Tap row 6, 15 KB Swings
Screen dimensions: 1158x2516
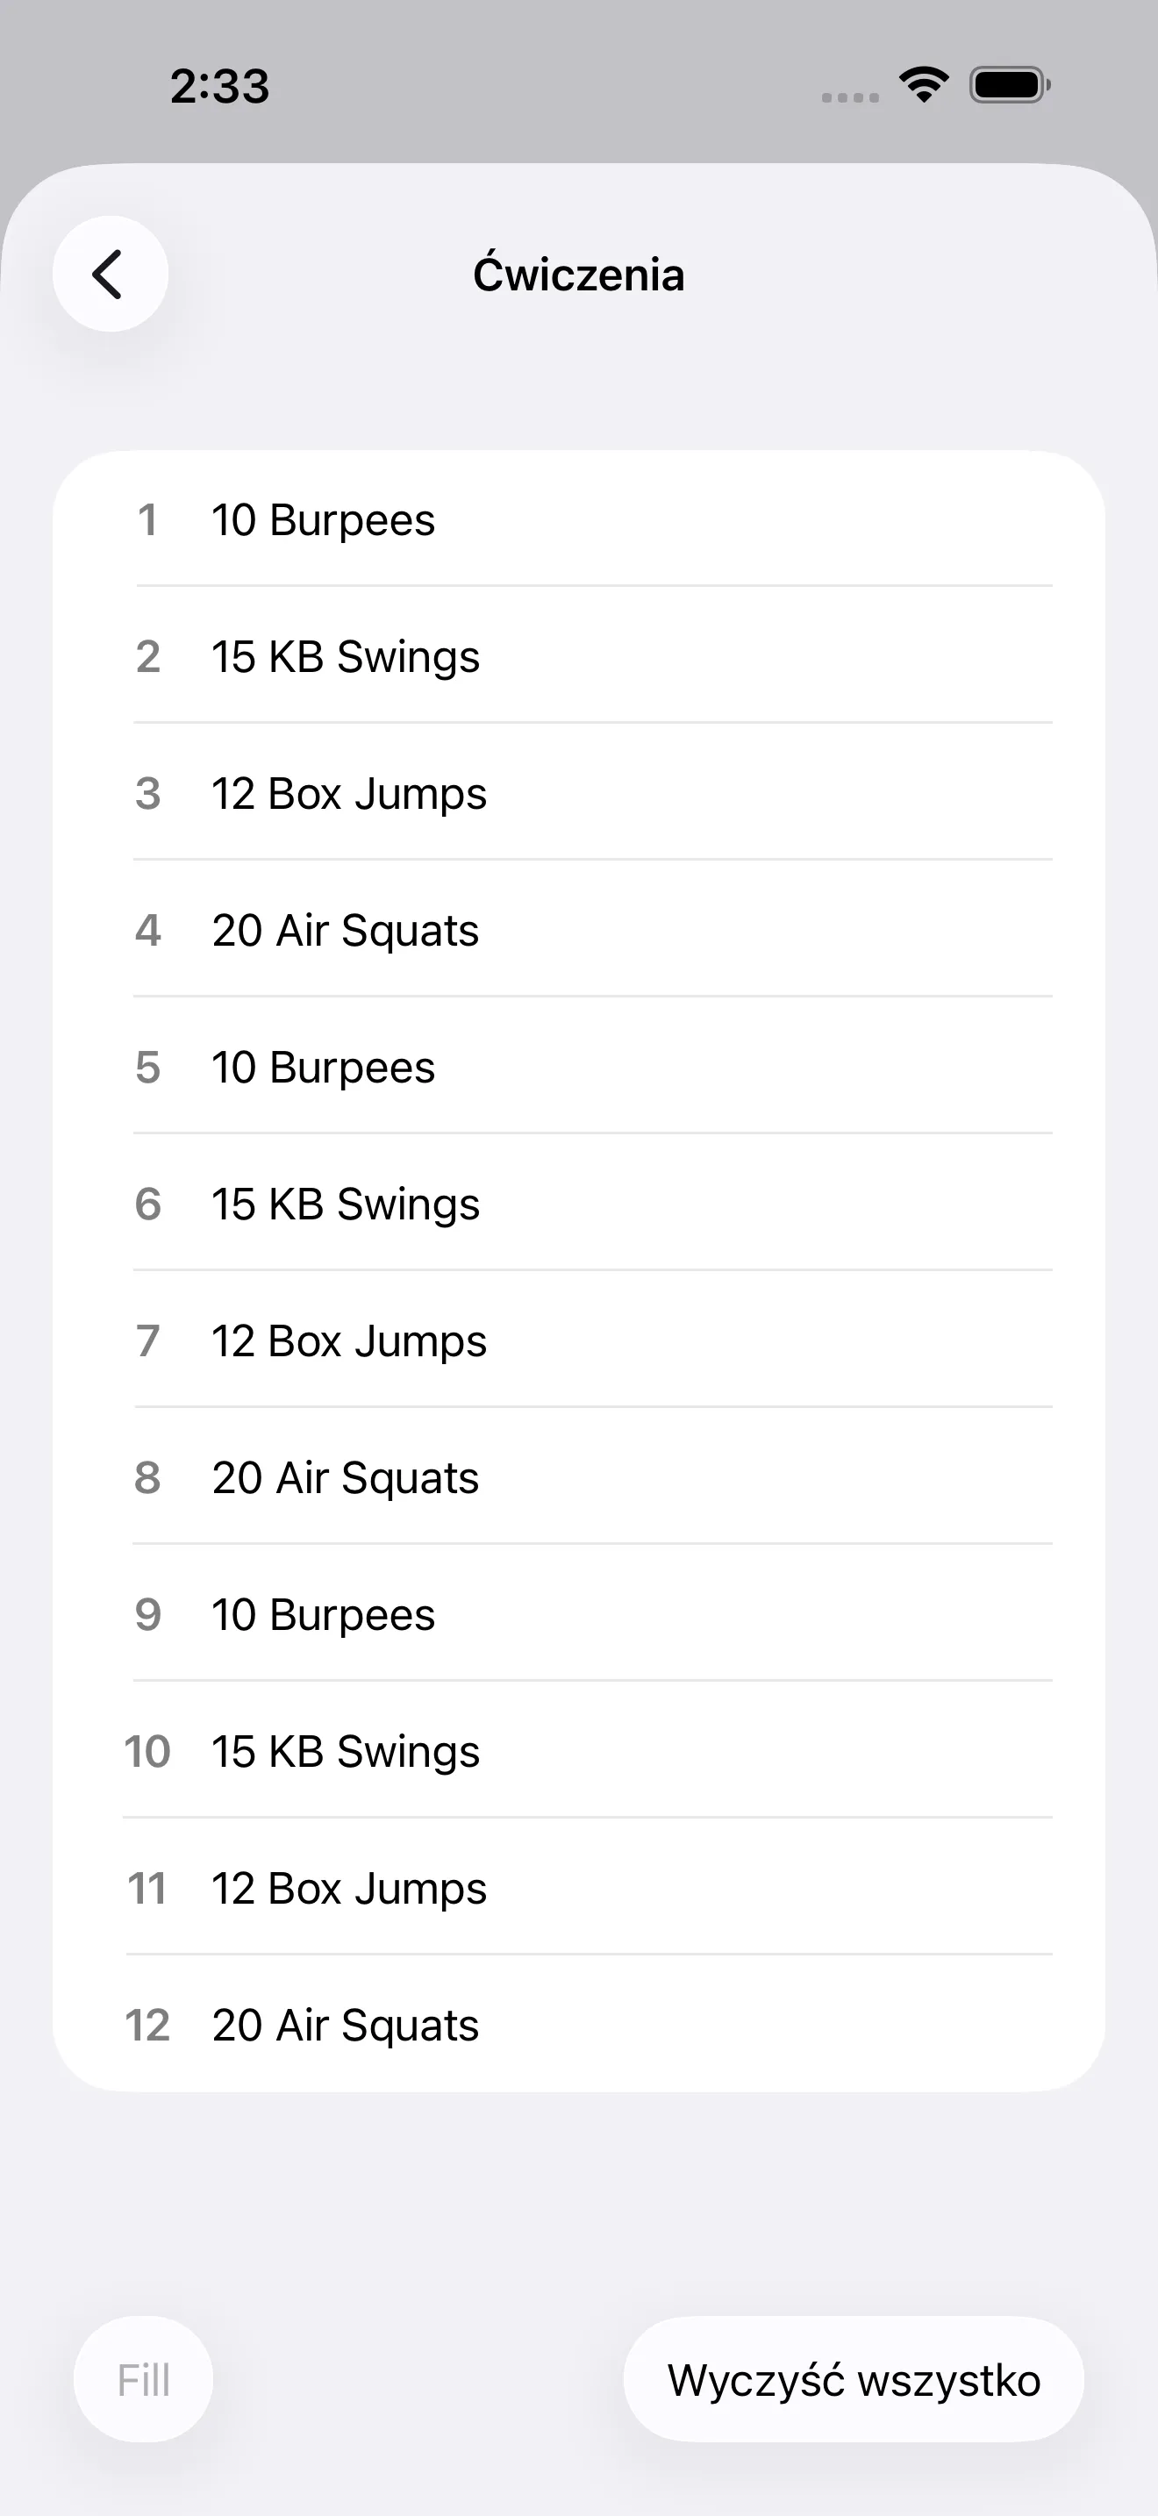click(x=578, y=1204)
